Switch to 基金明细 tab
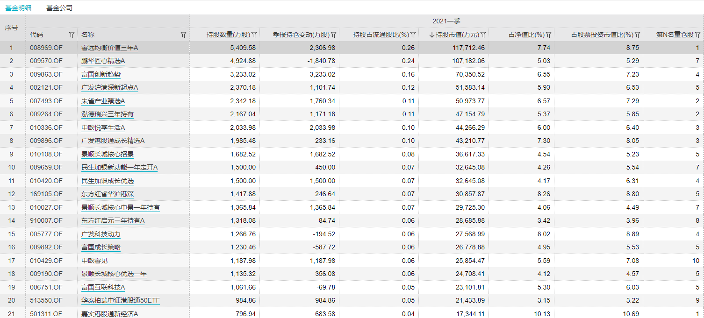This screenshot has height=318, width=704. click(18, 8)
